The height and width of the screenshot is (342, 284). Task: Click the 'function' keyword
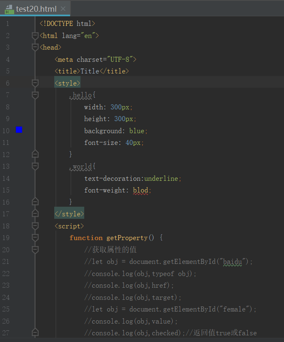(86, 238)
